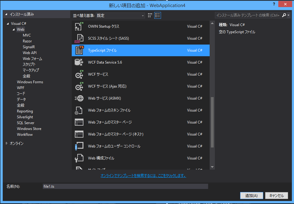
Task: Select the Web フォーム category
Action: tap(32, 59)
